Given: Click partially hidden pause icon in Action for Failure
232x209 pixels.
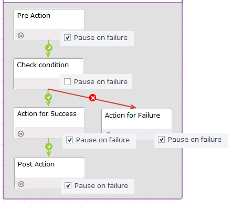Looking at the screenshot, I should click(108, 133).
